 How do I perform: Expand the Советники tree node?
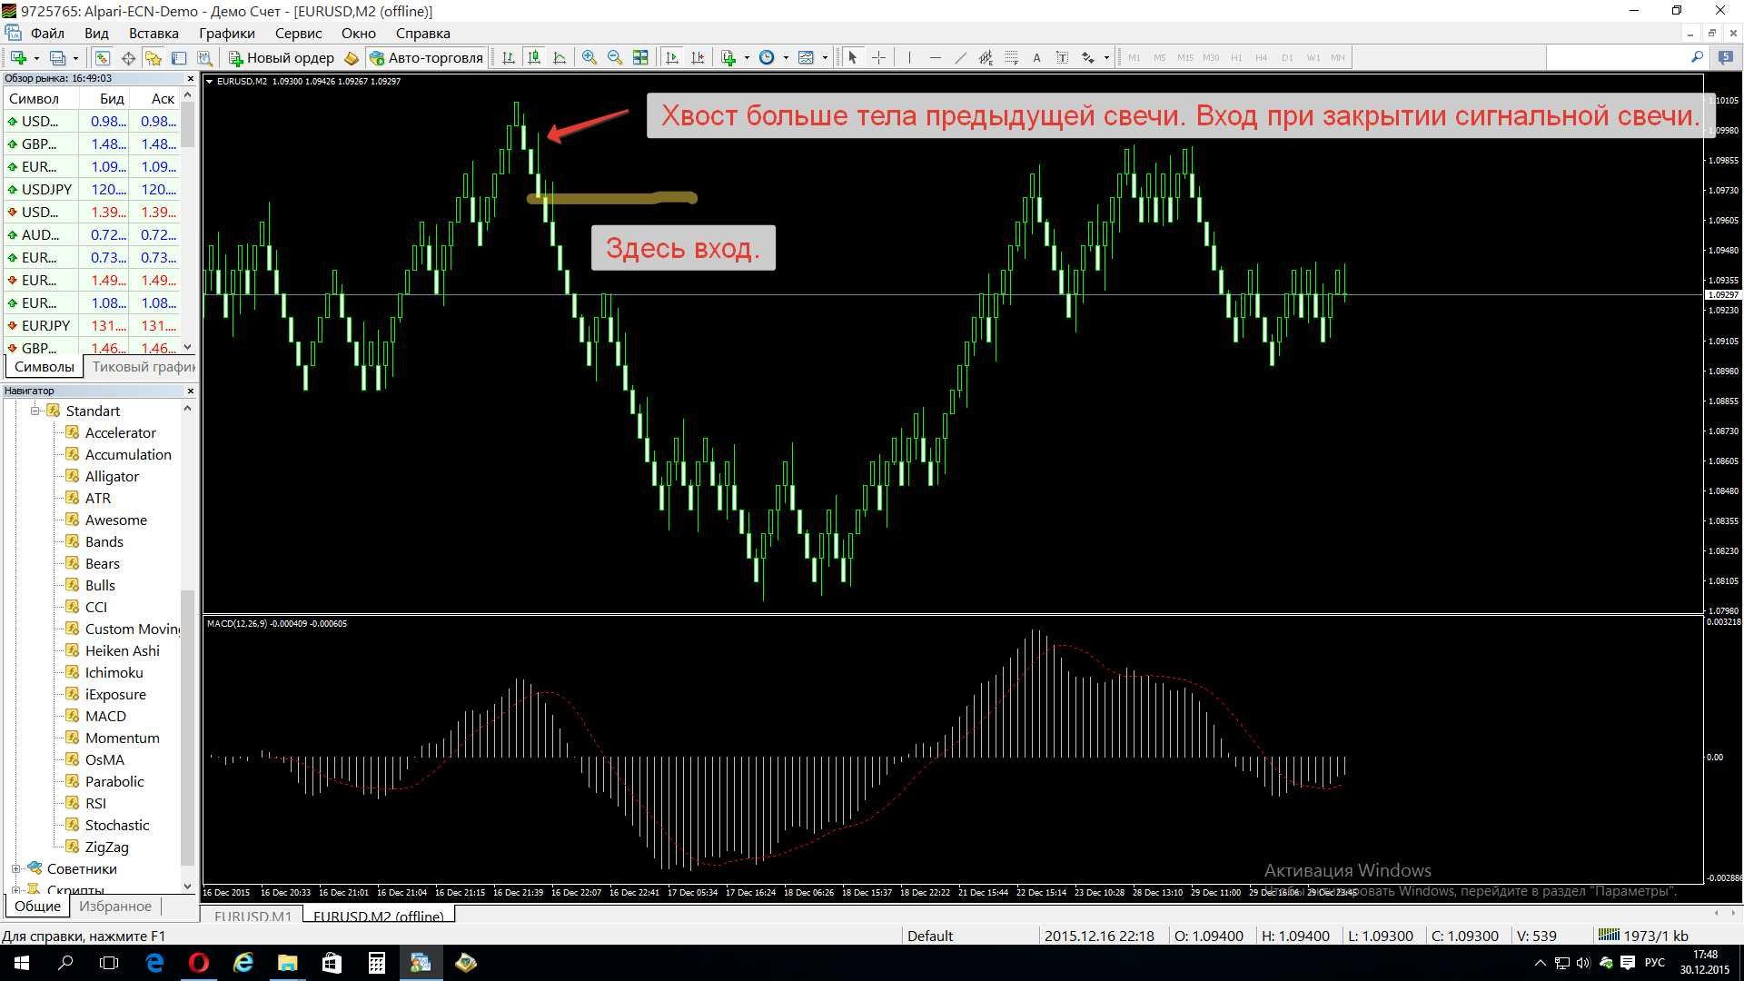(15, 868)
